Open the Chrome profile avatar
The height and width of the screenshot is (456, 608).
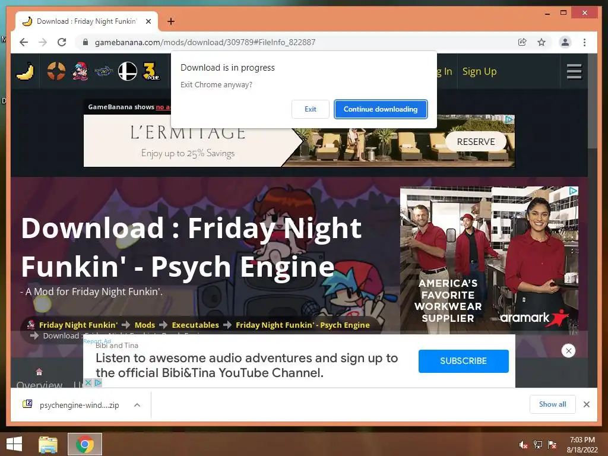point(565,42)
